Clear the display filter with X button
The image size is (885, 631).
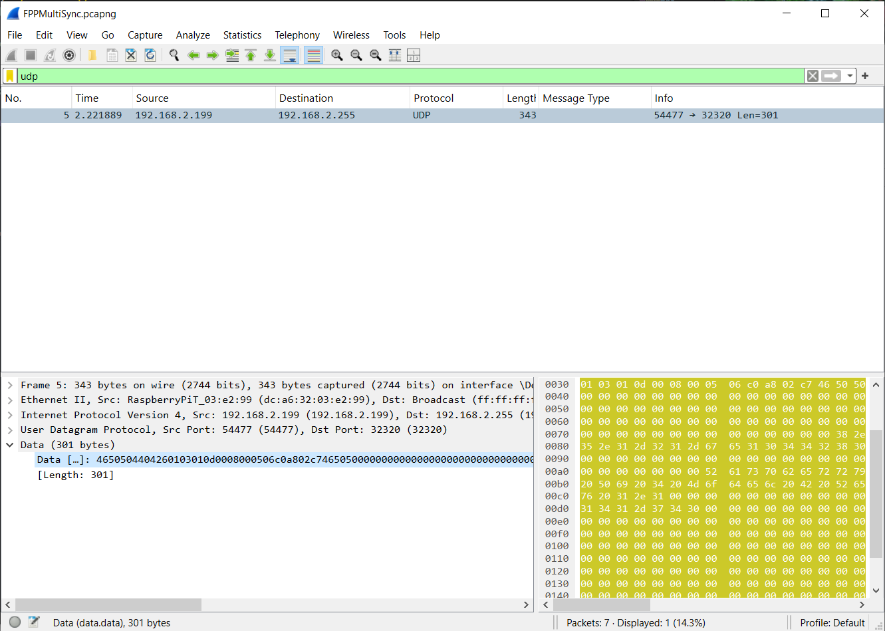(x=813, y=76)
